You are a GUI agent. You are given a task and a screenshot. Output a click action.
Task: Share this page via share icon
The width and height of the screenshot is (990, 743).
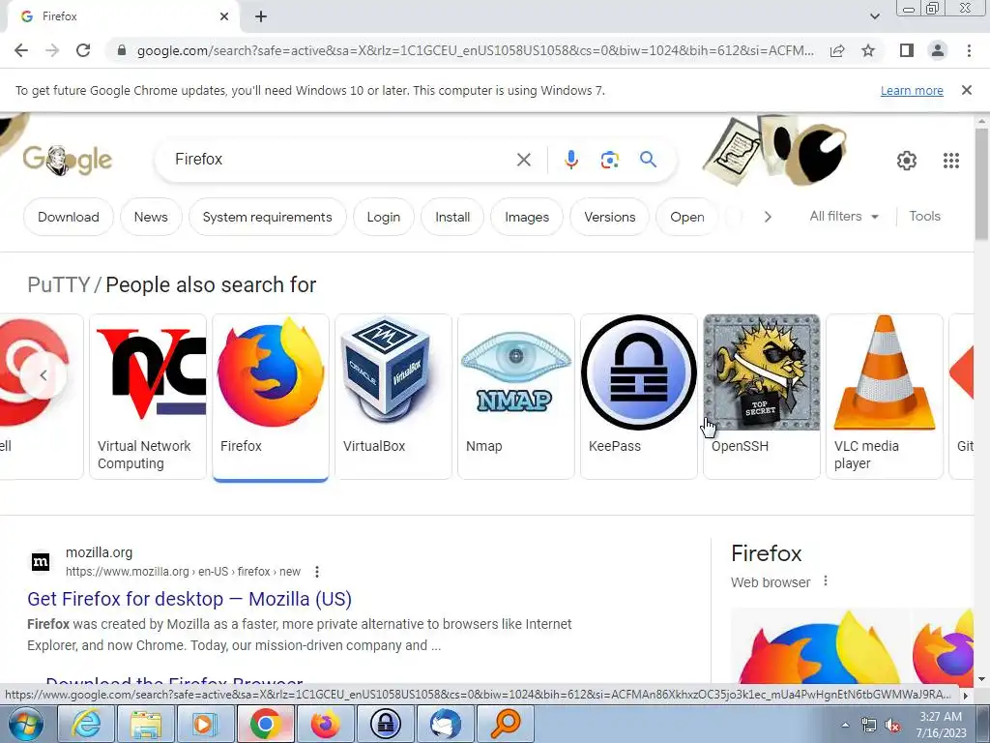coord(837,50)
